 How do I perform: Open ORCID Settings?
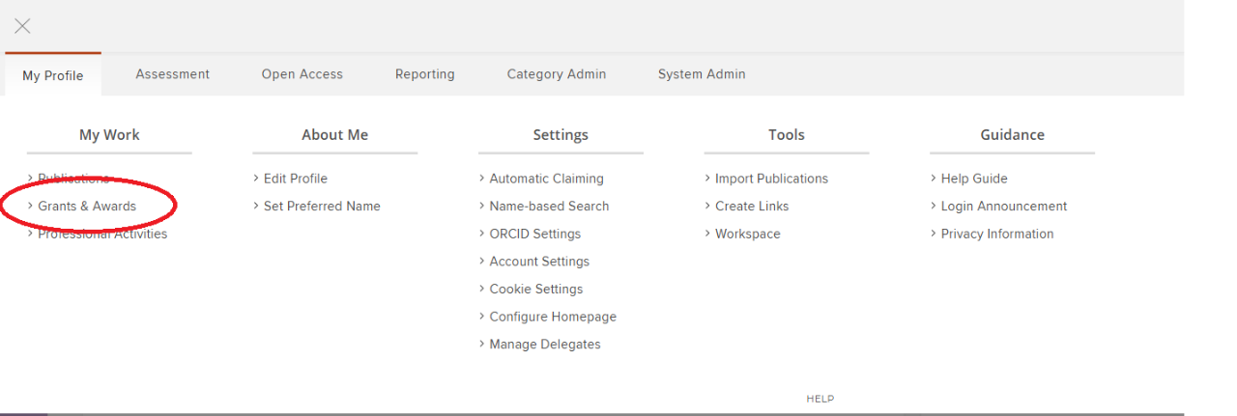534,235
